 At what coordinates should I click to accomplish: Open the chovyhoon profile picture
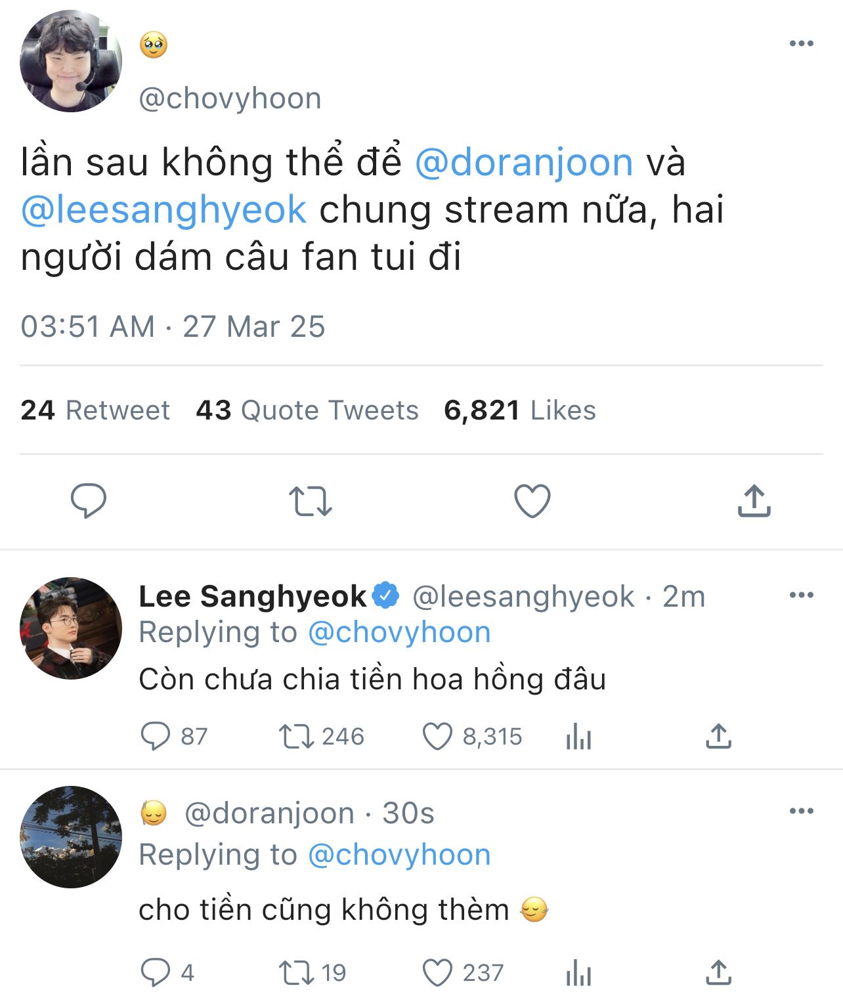pos(71,61)
